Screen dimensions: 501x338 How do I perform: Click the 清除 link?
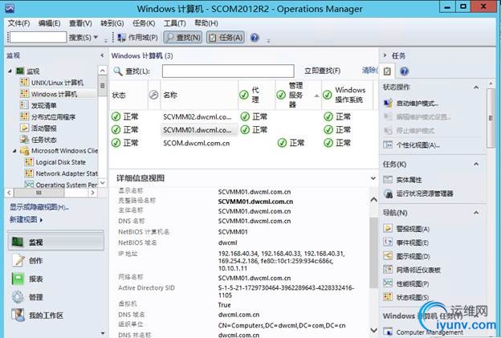click(x=369, y=71)
